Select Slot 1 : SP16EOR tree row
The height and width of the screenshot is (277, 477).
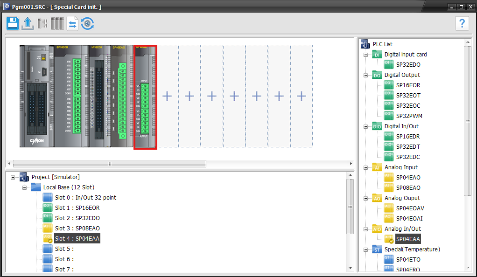77,208
